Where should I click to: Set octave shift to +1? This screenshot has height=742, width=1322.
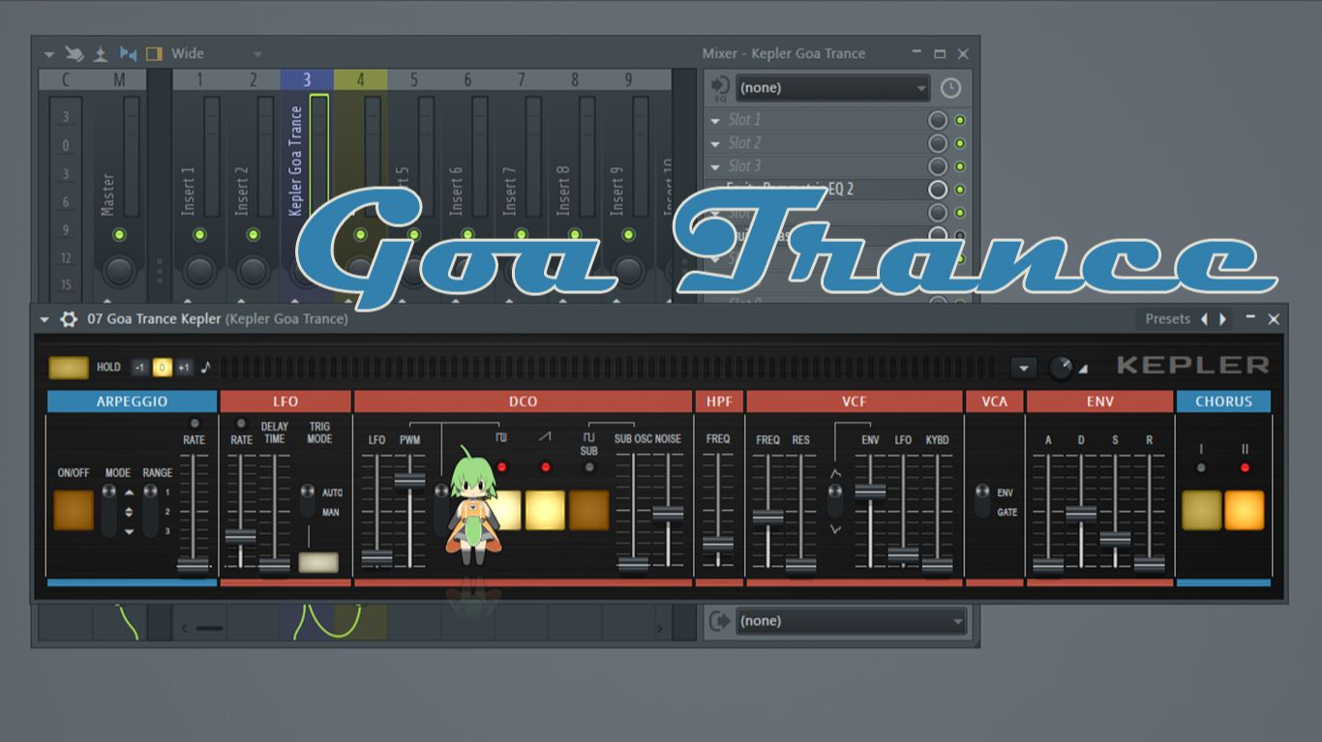pyautogui.click(x=184, y=368)
